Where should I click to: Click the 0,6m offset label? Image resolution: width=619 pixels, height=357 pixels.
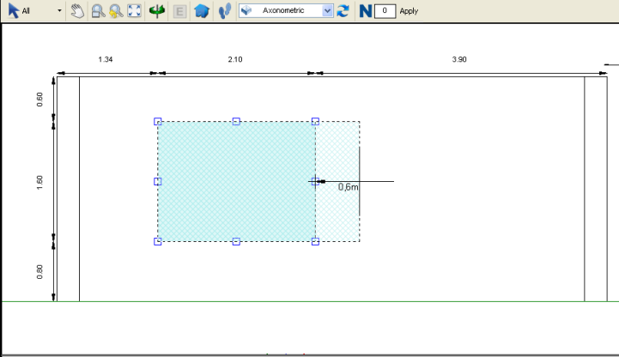tap(349, 187)
